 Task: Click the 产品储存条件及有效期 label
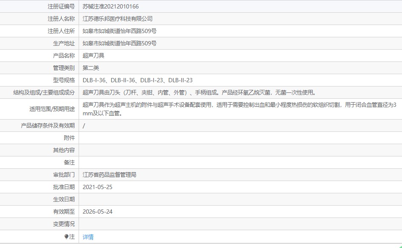click(48, 125)
